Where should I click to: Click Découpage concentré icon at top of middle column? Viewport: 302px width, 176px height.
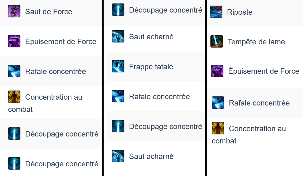[118, 10]
